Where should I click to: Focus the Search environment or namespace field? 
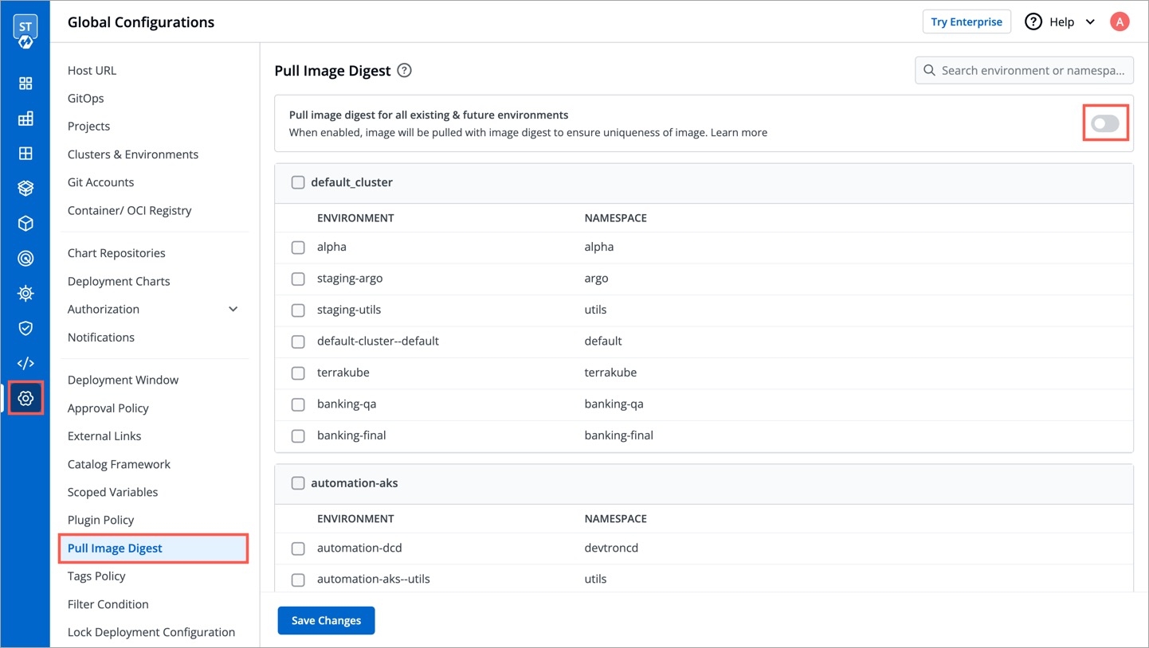[1033, 71]
